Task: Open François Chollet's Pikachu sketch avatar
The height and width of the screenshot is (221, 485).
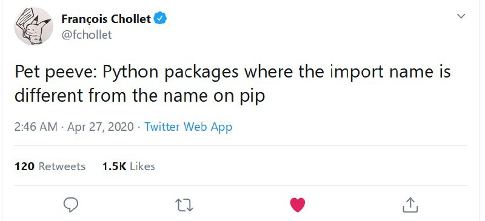Action: (x=33, y=26)
